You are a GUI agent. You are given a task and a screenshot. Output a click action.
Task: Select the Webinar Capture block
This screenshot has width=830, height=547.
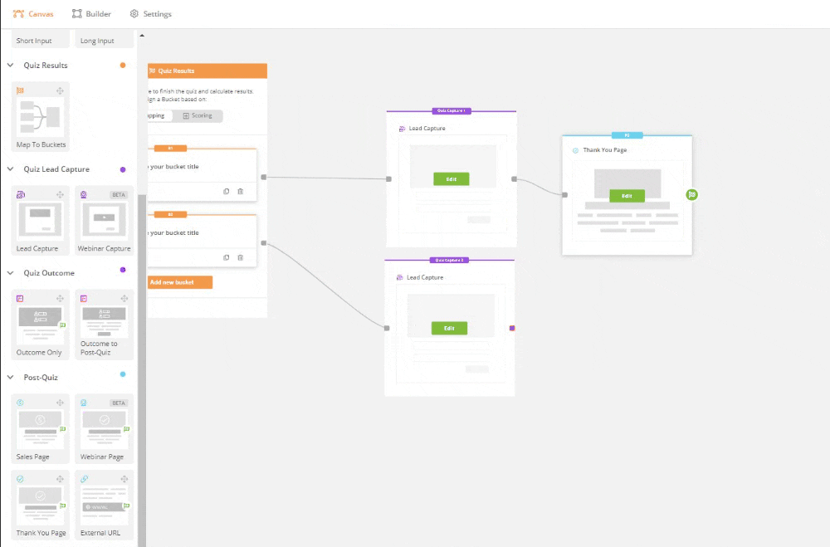coord(105,221)
